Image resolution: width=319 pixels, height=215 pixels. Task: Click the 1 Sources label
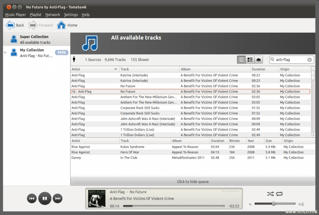pos(93,60)
